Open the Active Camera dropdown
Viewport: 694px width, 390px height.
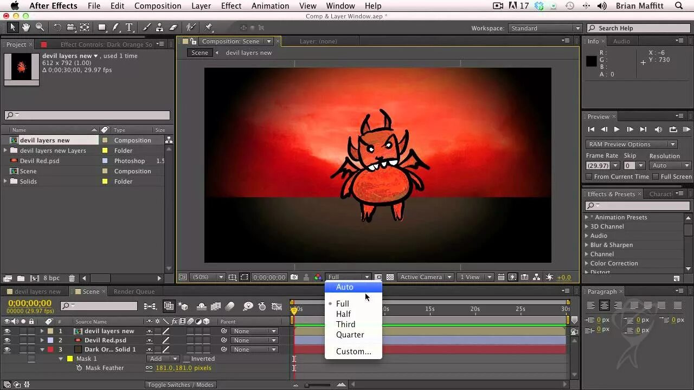[x=426, y=277]
